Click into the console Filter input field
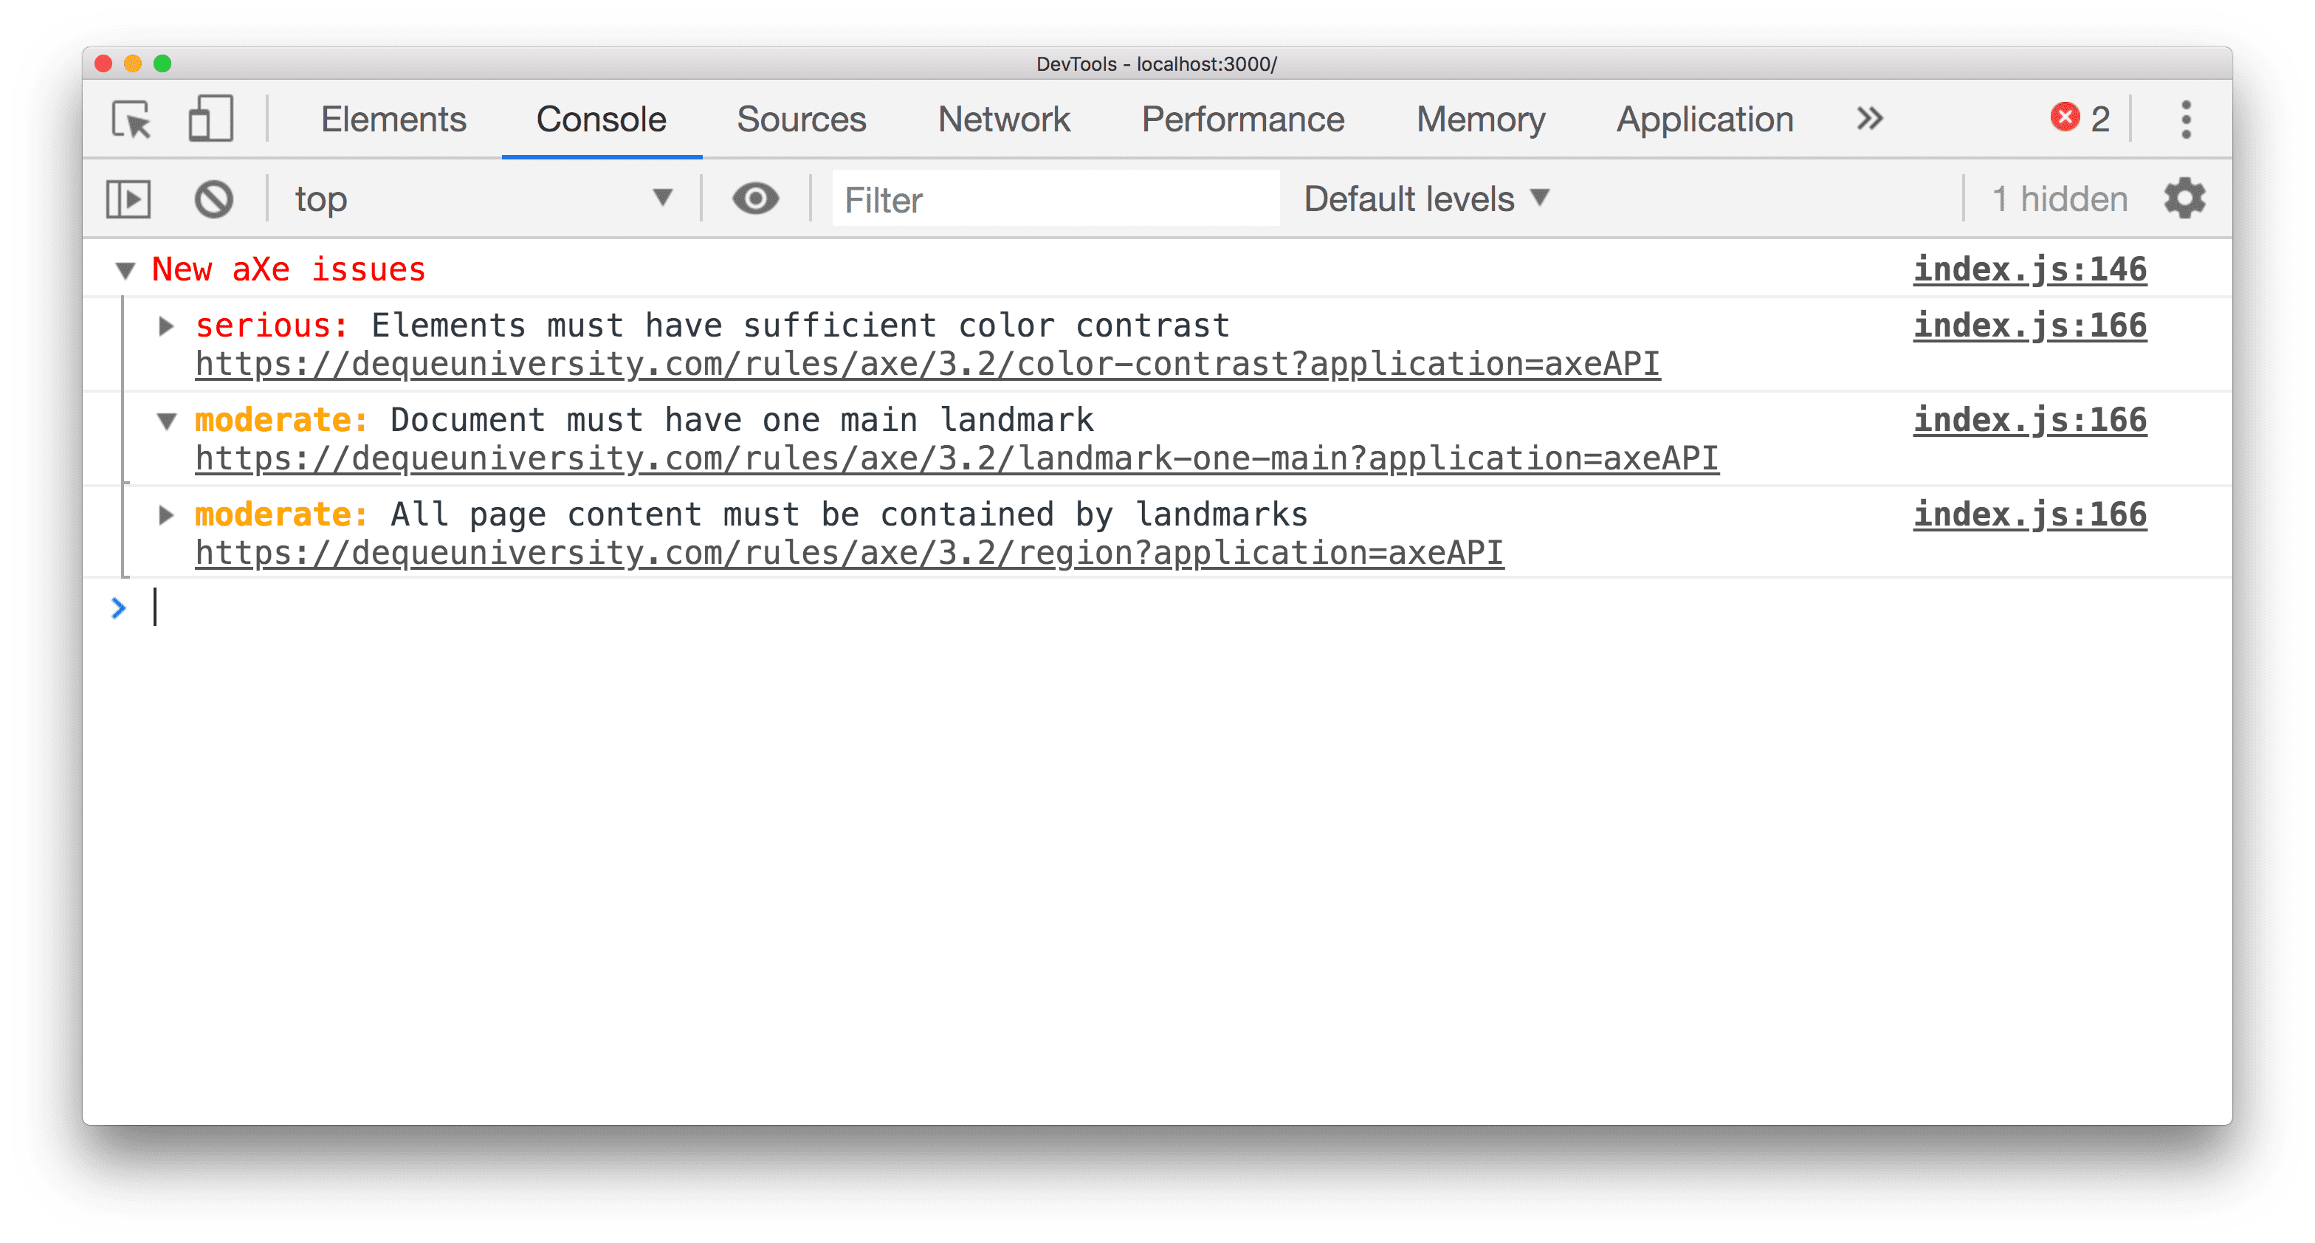Viewport: 2315px width, 1243px height. (x=1056, y=198)
